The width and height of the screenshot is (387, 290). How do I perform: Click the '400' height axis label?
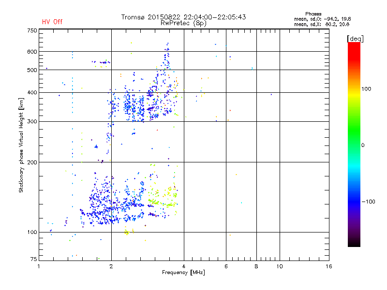pos(32,93)
